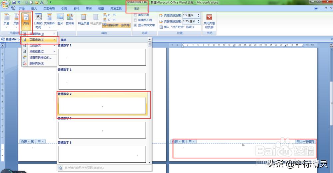The image size is (333, 173).
Task: Click the 1.75 厘米 footer distance field
Action: coord(190,21)
